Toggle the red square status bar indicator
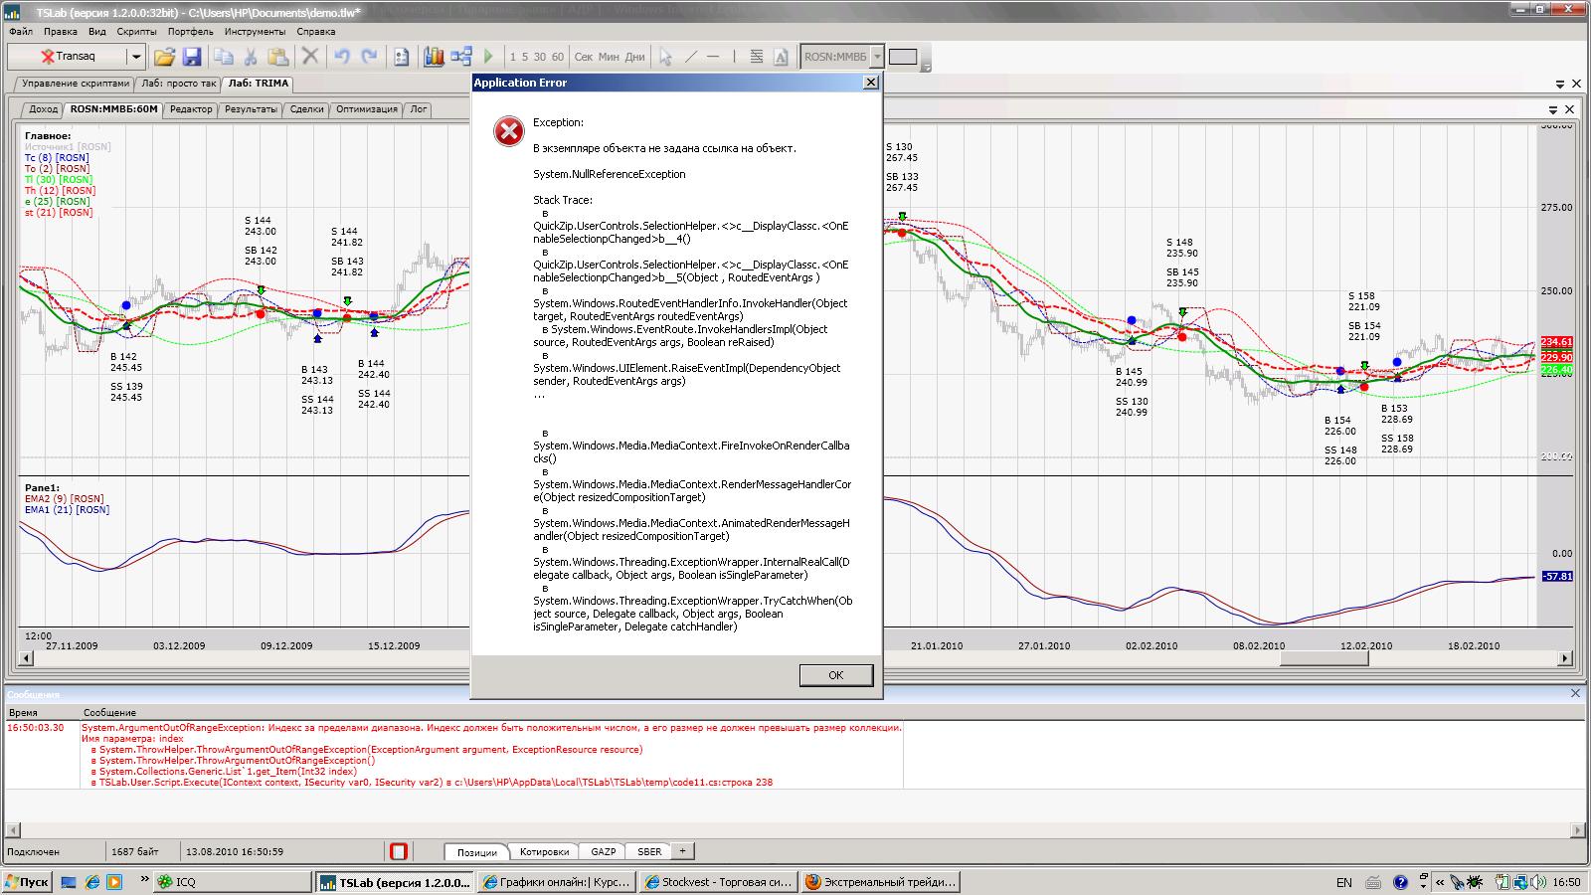Viewport: 1591px width, 895px height. coord(399,851)
